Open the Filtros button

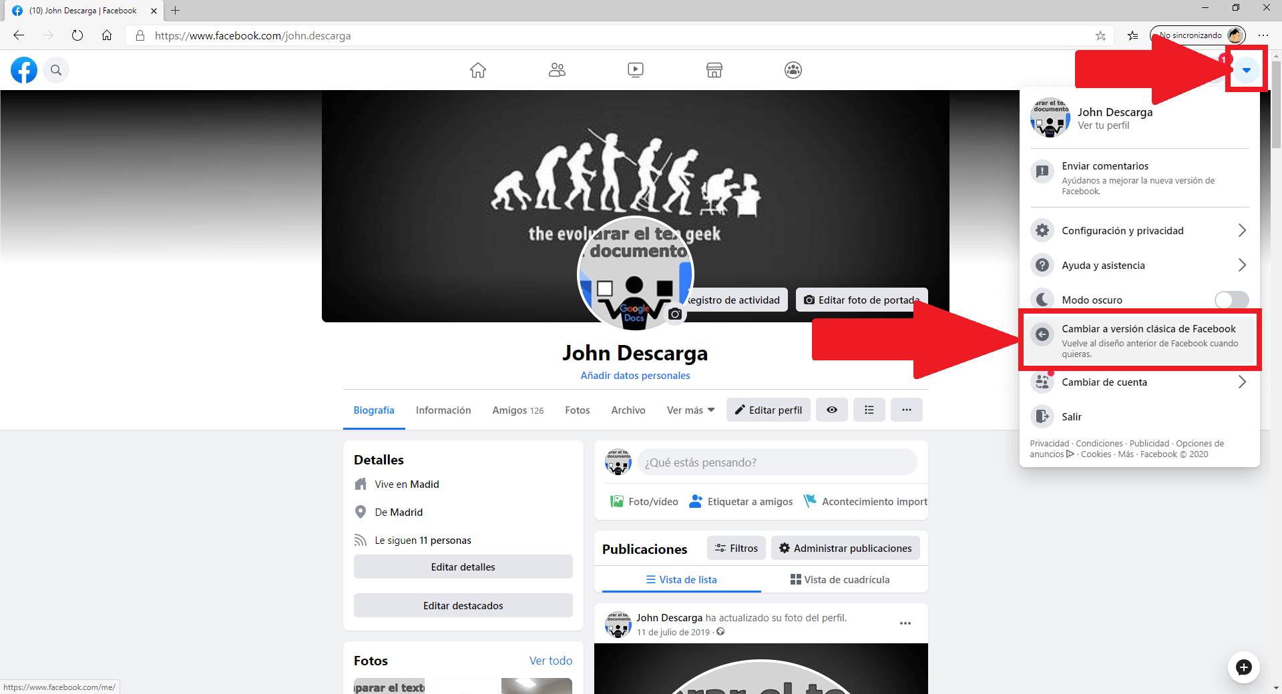736,549
